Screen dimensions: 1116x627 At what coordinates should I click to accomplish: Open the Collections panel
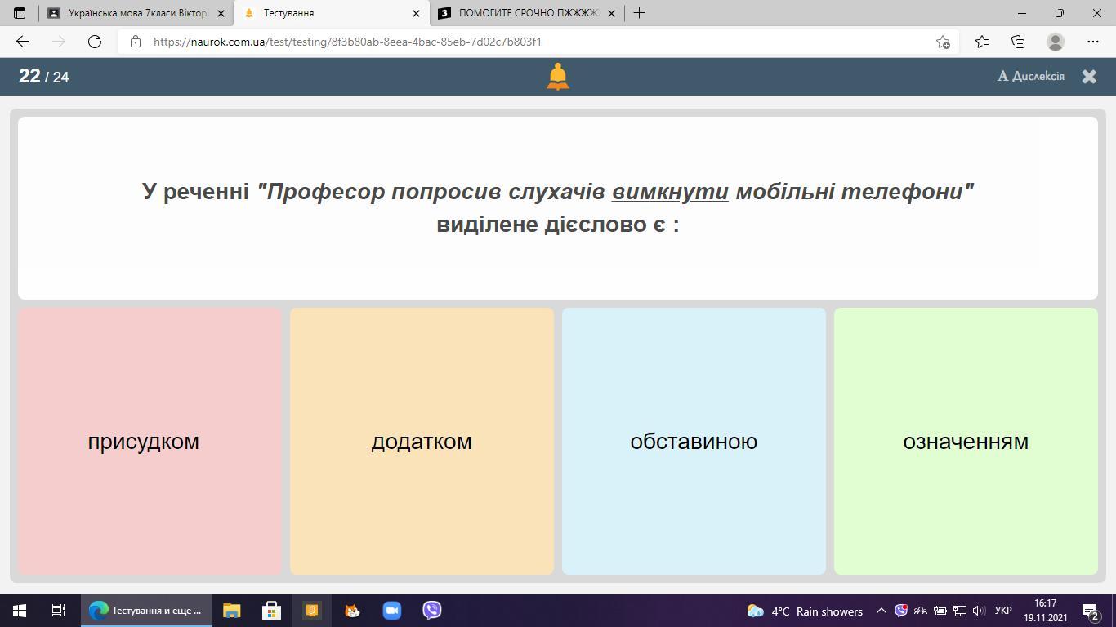pos(1018,42)
